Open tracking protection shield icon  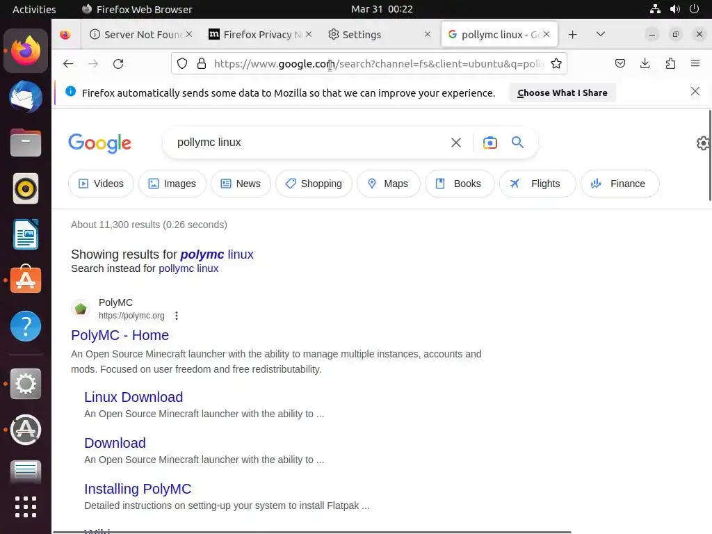[x=182, y=63]
